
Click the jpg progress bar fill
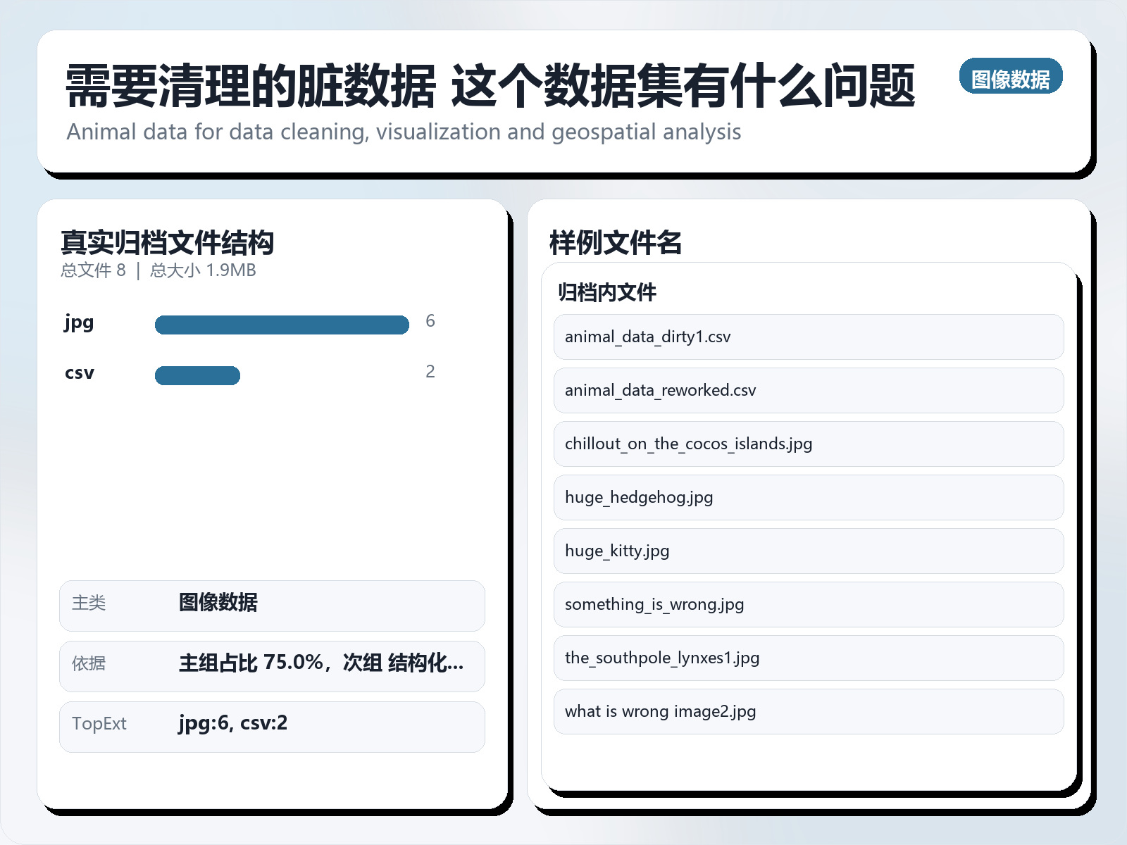click(282, 325)
